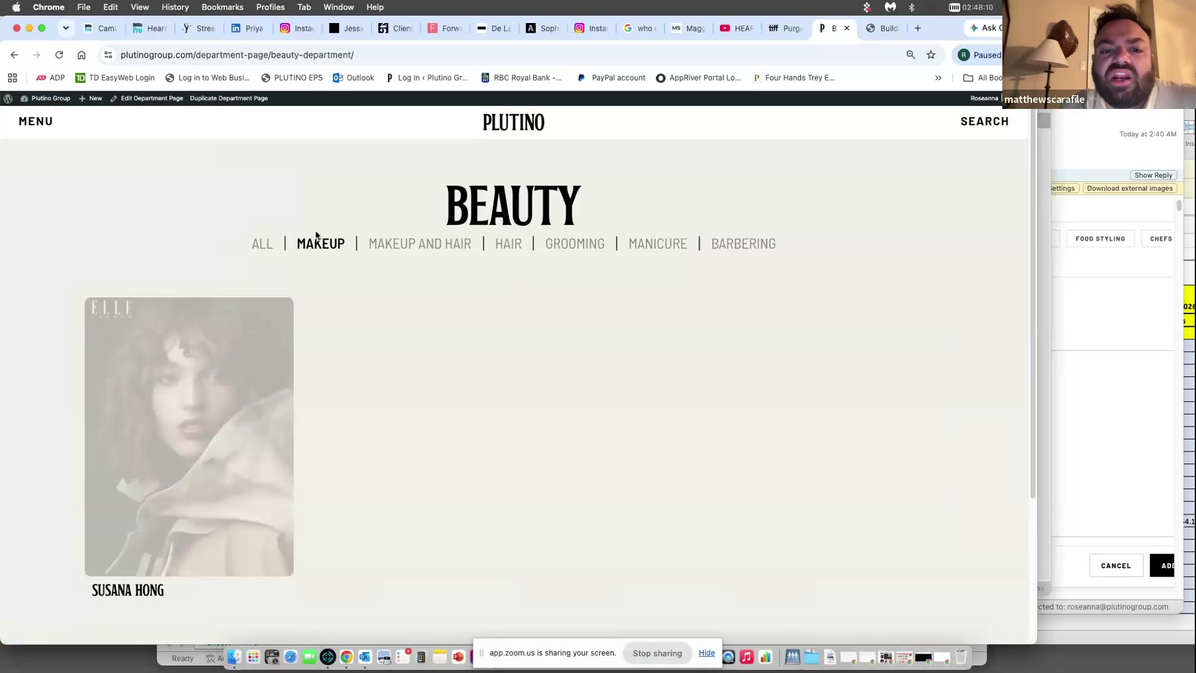Click the Bluetooth icon in the menu bar
Image resolution: width=1196 pixels, height=673 pixels.
(x=912, y=7)
